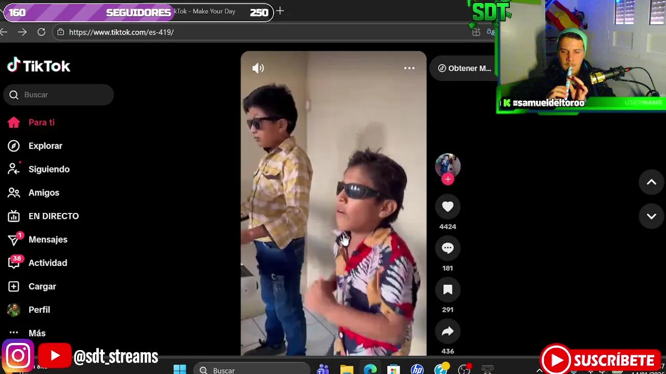Pause the playing TikTok video

click(334, 203)
